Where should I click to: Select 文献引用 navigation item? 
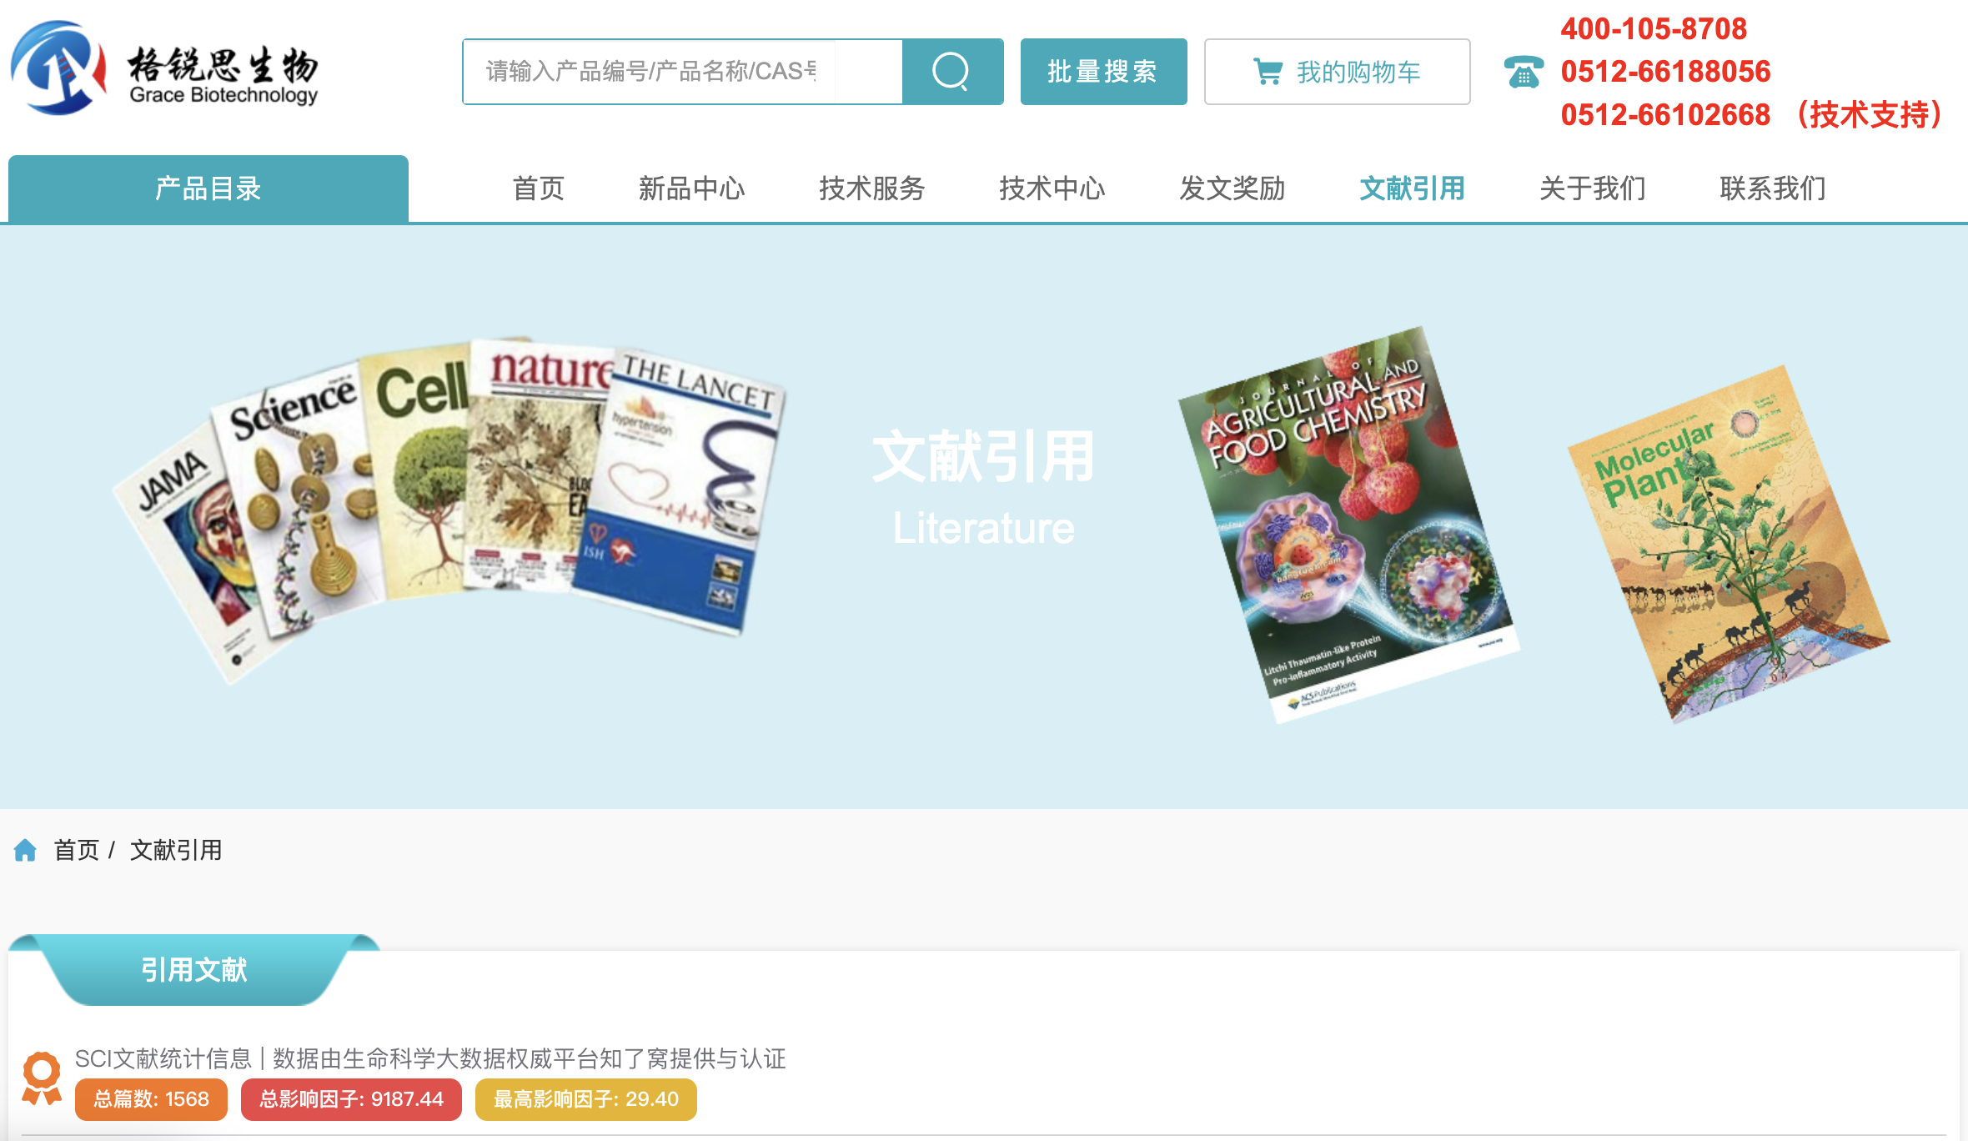point(1412,188)
